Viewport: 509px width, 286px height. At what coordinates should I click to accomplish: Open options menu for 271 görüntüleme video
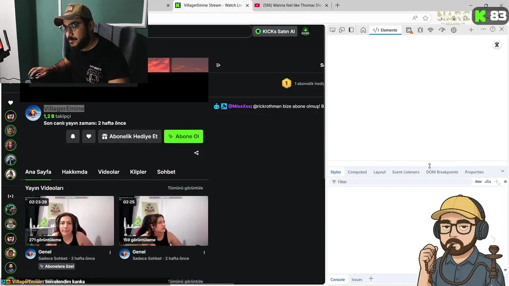coord(110,252)
